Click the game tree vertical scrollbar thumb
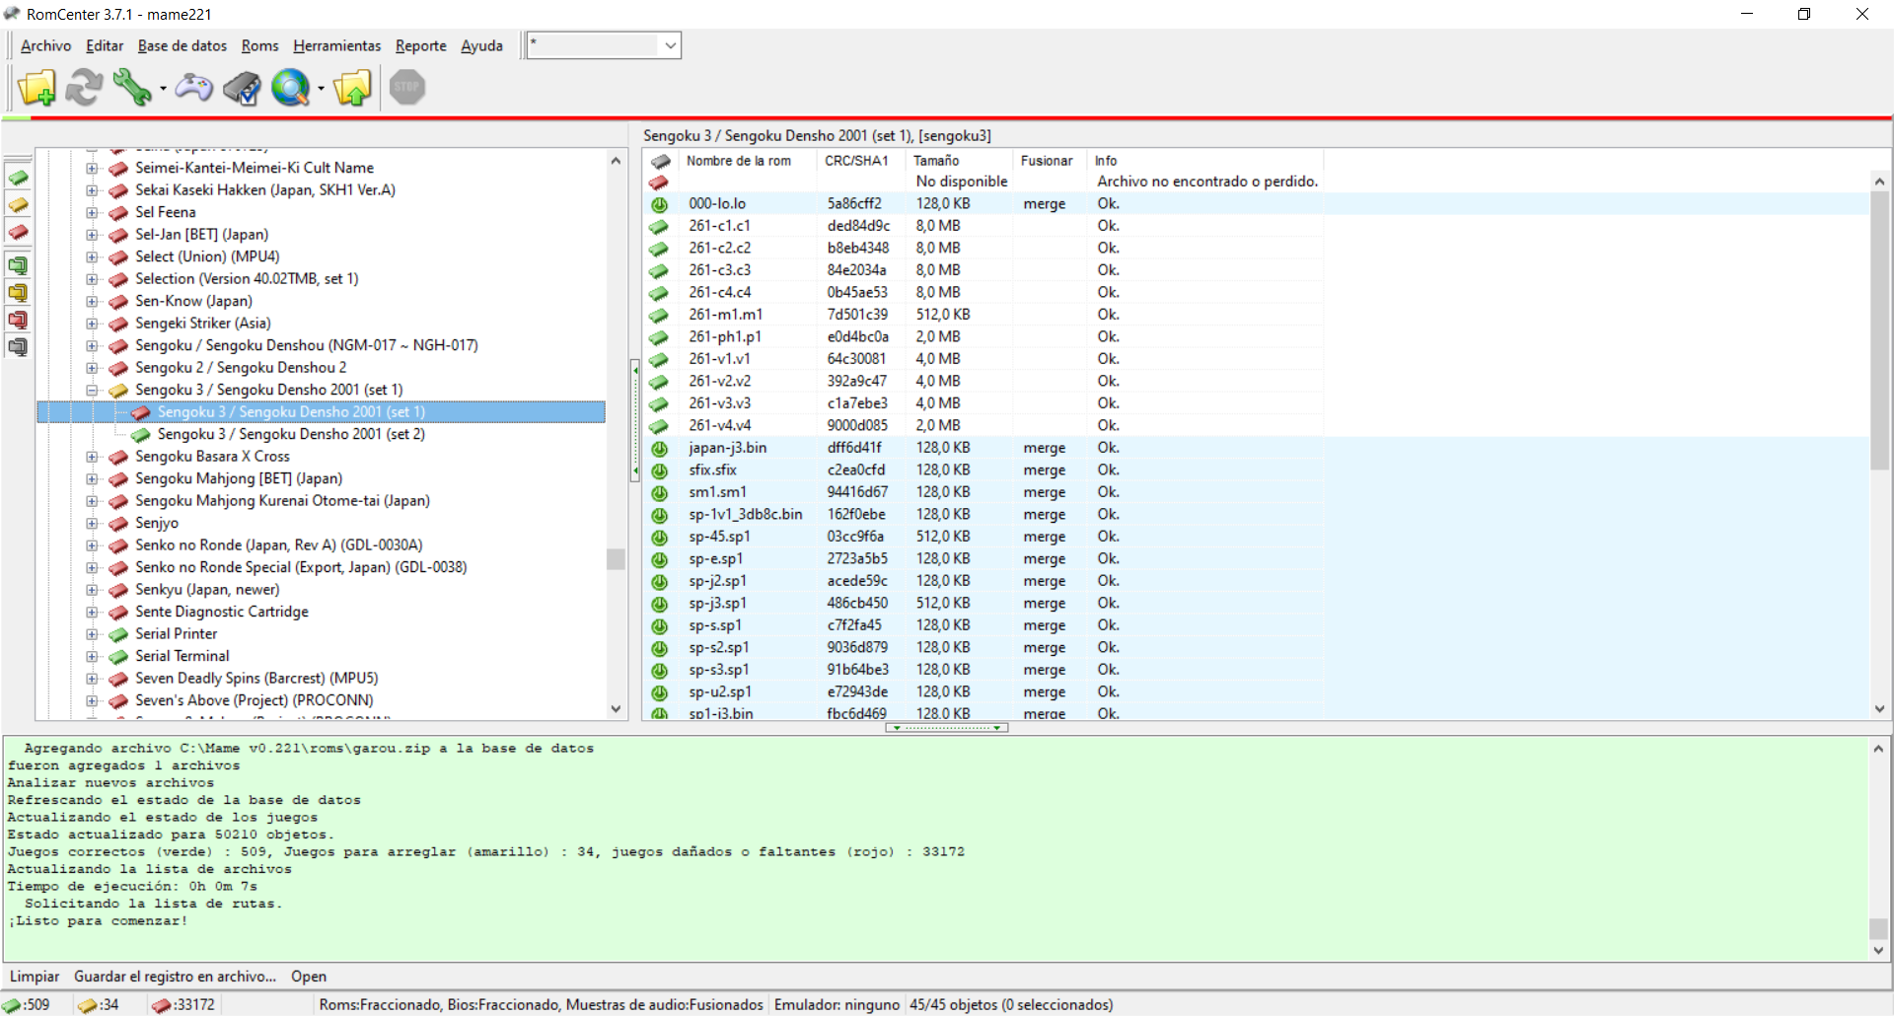The width and height of the screenshot is (1894, 1016). (x=616, y=559)
